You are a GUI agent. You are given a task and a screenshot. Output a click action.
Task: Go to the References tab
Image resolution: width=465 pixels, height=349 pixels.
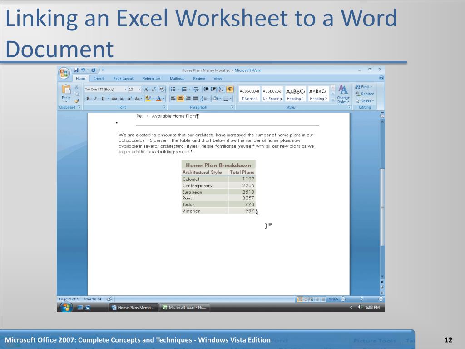[x=152, y=78]
